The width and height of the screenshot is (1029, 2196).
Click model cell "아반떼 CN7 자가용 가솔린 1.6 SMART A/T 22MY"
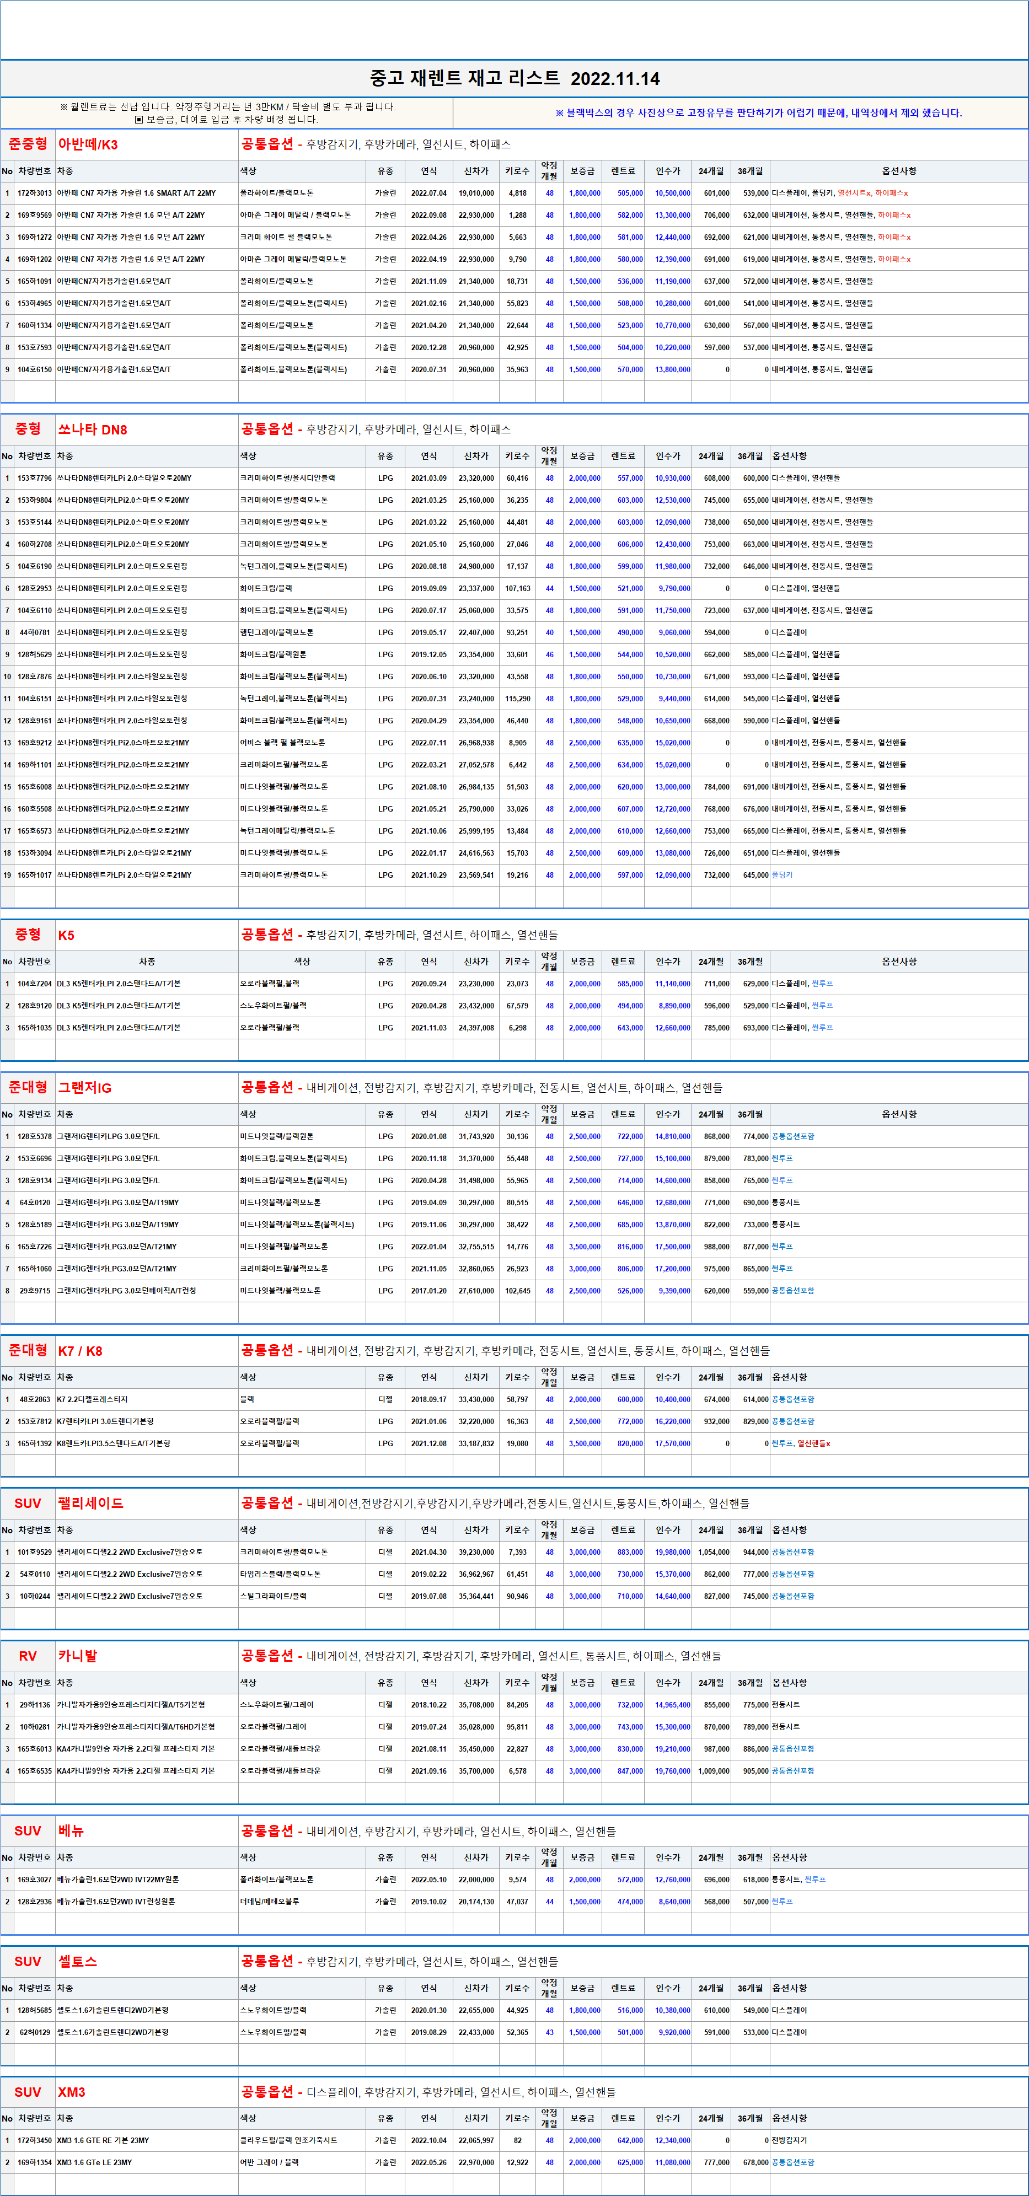136,194
